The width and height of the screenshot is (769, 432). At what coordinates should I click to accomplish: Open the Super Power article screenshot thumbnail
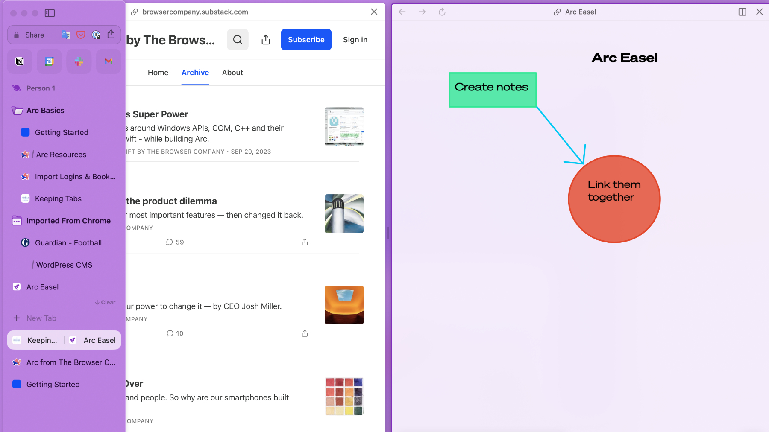click(x=344, y=127)
